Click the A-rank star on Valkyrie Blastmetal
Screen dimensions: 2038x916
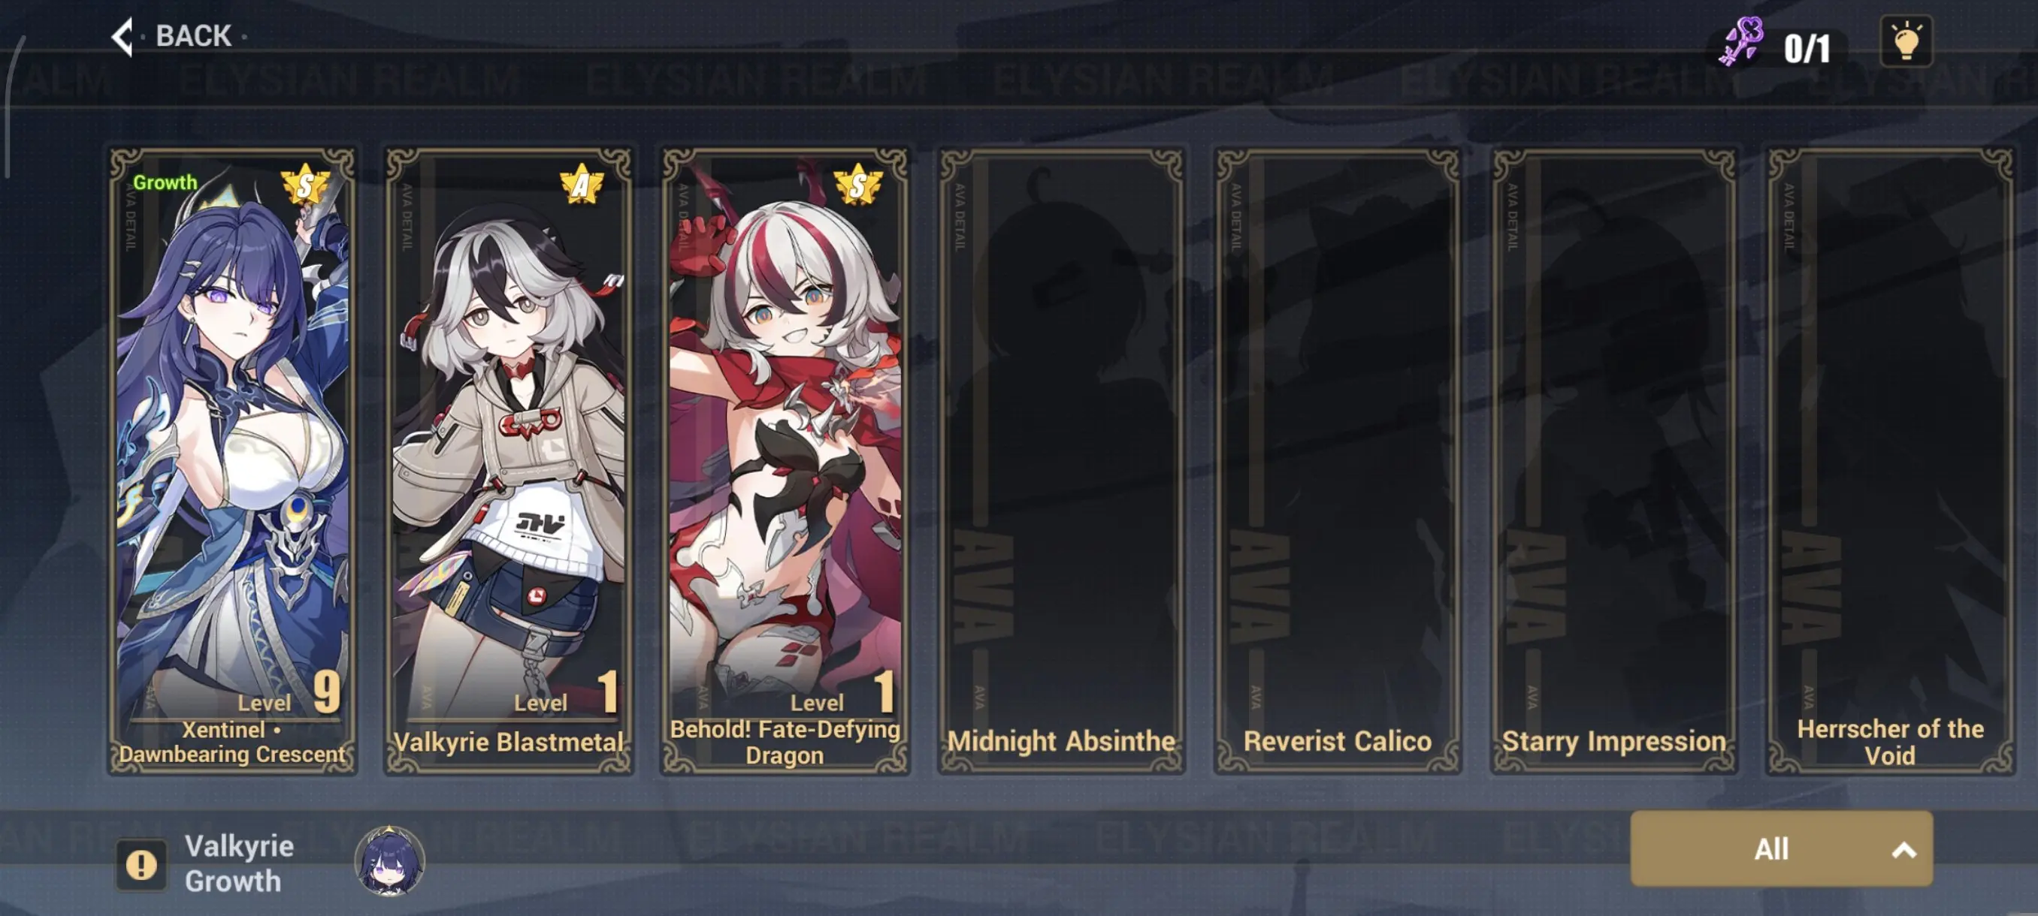point(582,185)
